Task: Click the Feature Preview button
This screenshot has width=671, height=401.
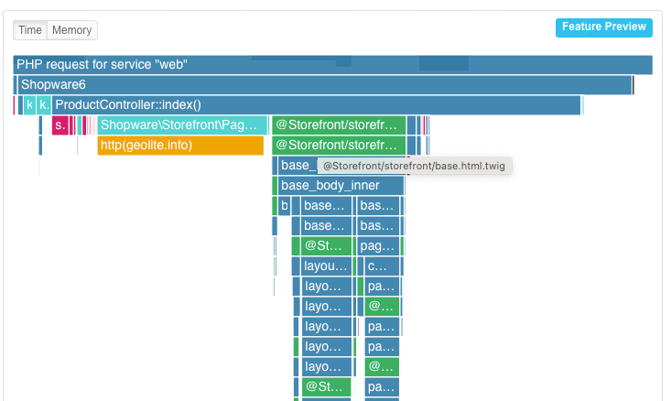Action: click(x=604, y=27)
